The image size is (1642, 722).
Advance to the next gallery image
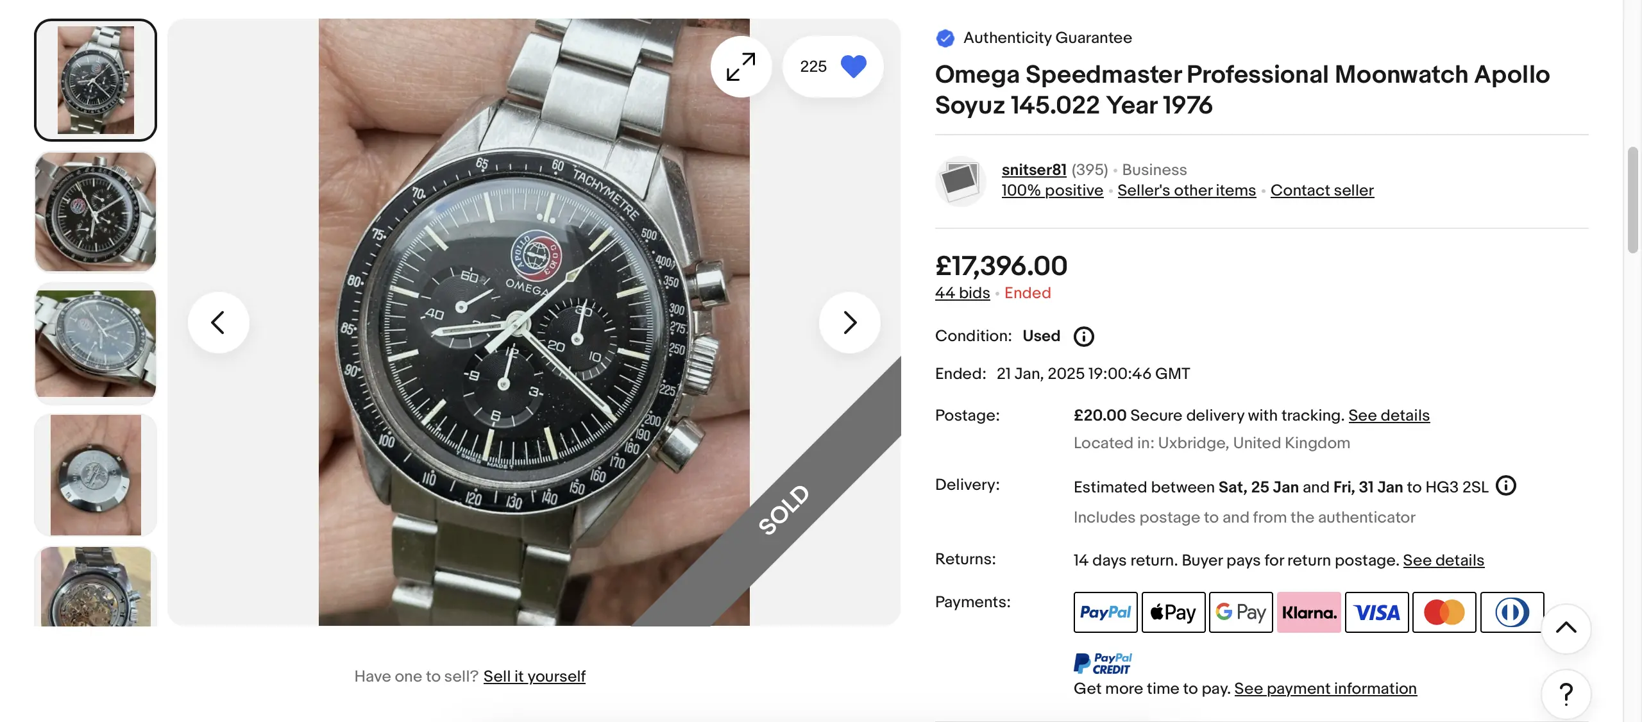[x=850, y=323]
